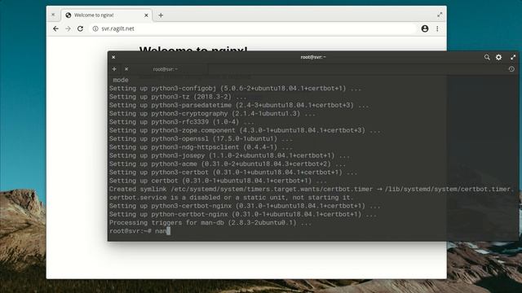Screen dimensions: 522x293
Task: Reload the svr.ragilt.net page
Action: coord(80,29)
